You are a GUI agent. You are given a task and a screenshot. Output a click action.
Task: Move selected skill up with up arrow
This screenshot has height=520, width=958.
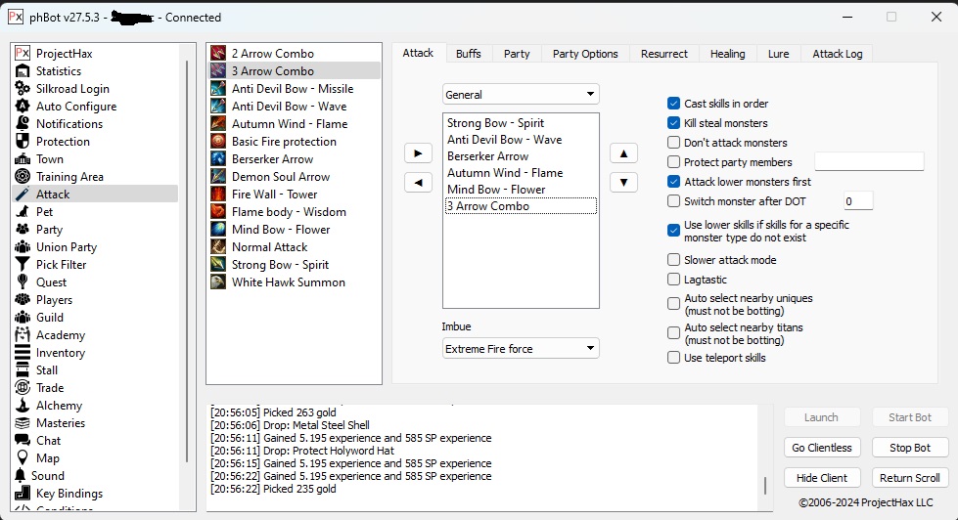[623, 153]
